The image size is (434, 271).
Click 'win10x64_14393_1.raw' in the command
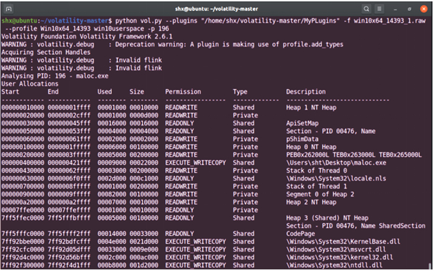(x=390, y=21)
